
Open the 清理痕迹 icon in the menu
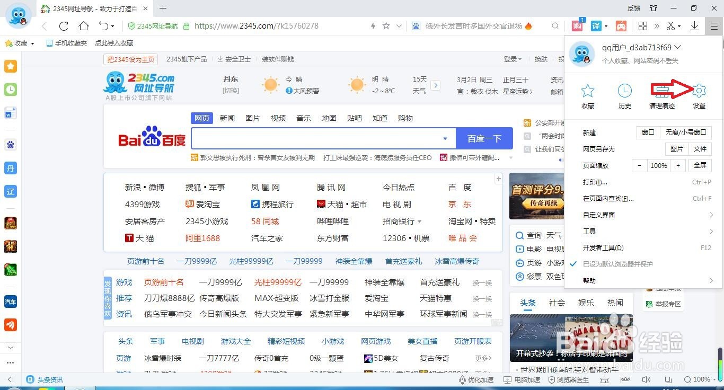pos(661,95)
